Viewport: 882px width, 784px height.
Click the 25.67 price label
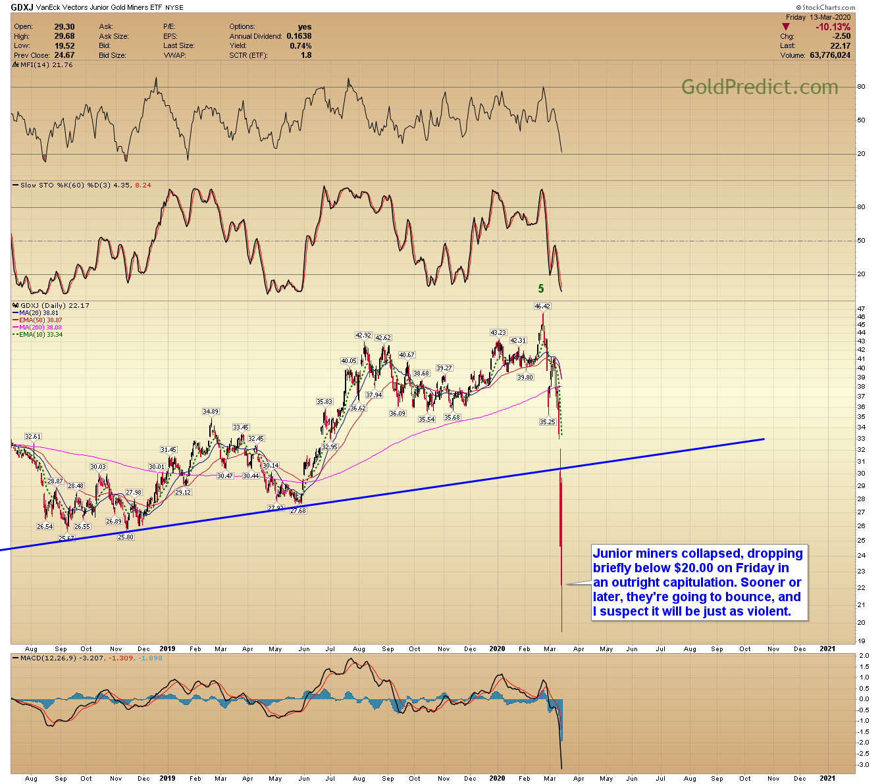pyautogui.click(x=67, y=539)
